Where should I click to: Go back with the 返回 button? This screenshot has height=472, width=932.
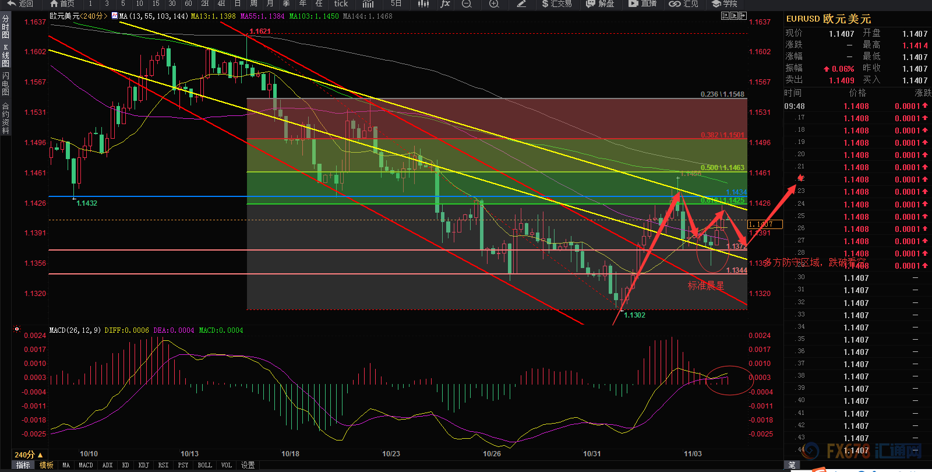20,4
